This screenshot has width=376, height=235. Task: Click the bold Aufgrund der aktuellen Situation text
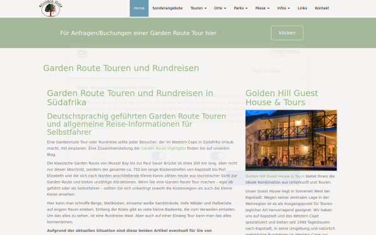coord(129,231)
